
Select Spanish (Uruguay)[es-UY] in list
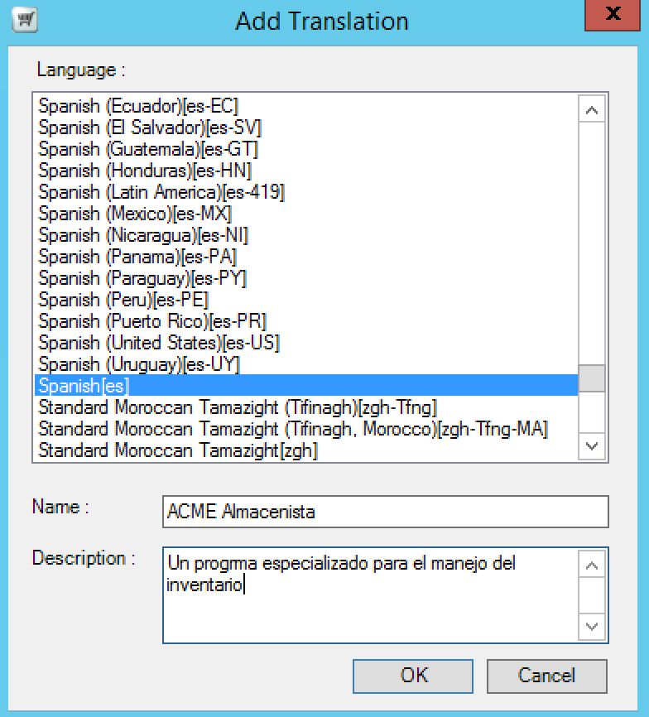(x=139, y=364)
